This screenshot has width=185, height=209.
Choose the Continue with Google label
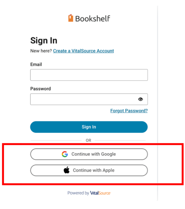[x=94, y=154]
